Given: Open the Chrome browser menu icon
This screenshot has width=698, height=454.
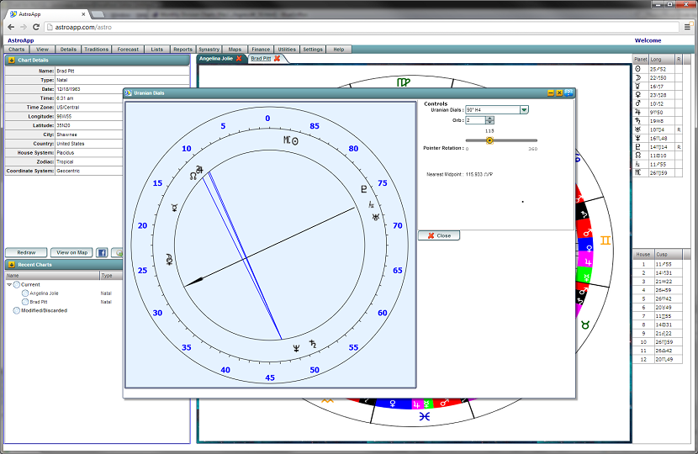Looking at the screenshot, I should (x=686, y=27).
